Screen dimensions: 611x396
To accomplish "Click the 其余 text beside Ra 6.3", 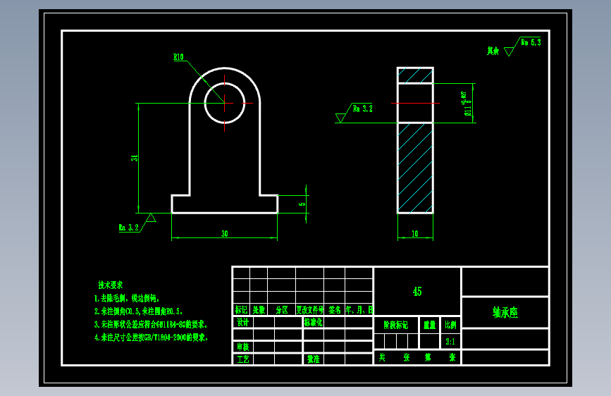I will point(493,51).
